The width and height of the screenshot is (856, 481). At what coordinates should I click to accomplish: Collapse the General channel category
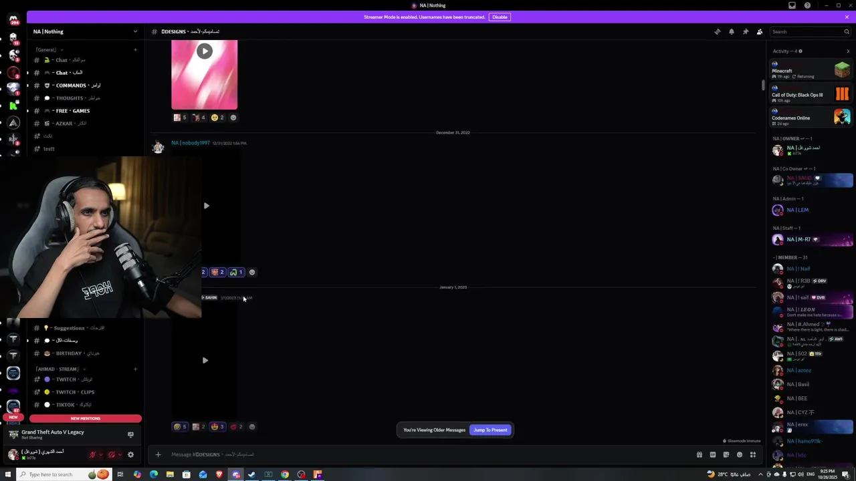[49, 49]
